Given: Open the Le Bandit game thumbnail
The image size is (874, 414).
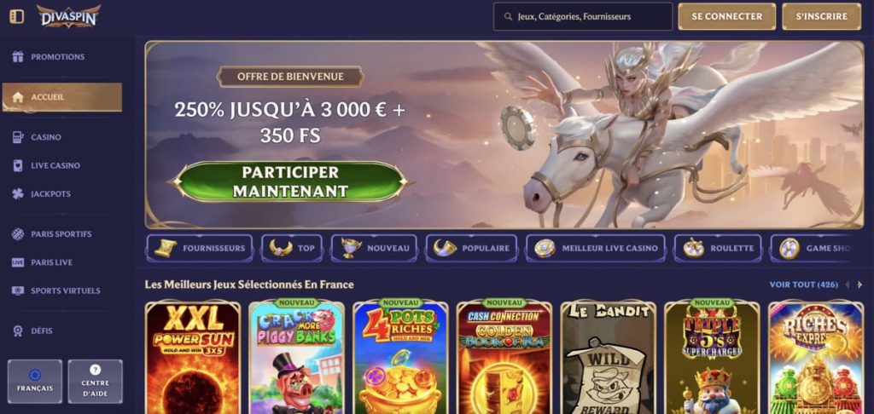Looking at the screenshot, I should 608,357.
